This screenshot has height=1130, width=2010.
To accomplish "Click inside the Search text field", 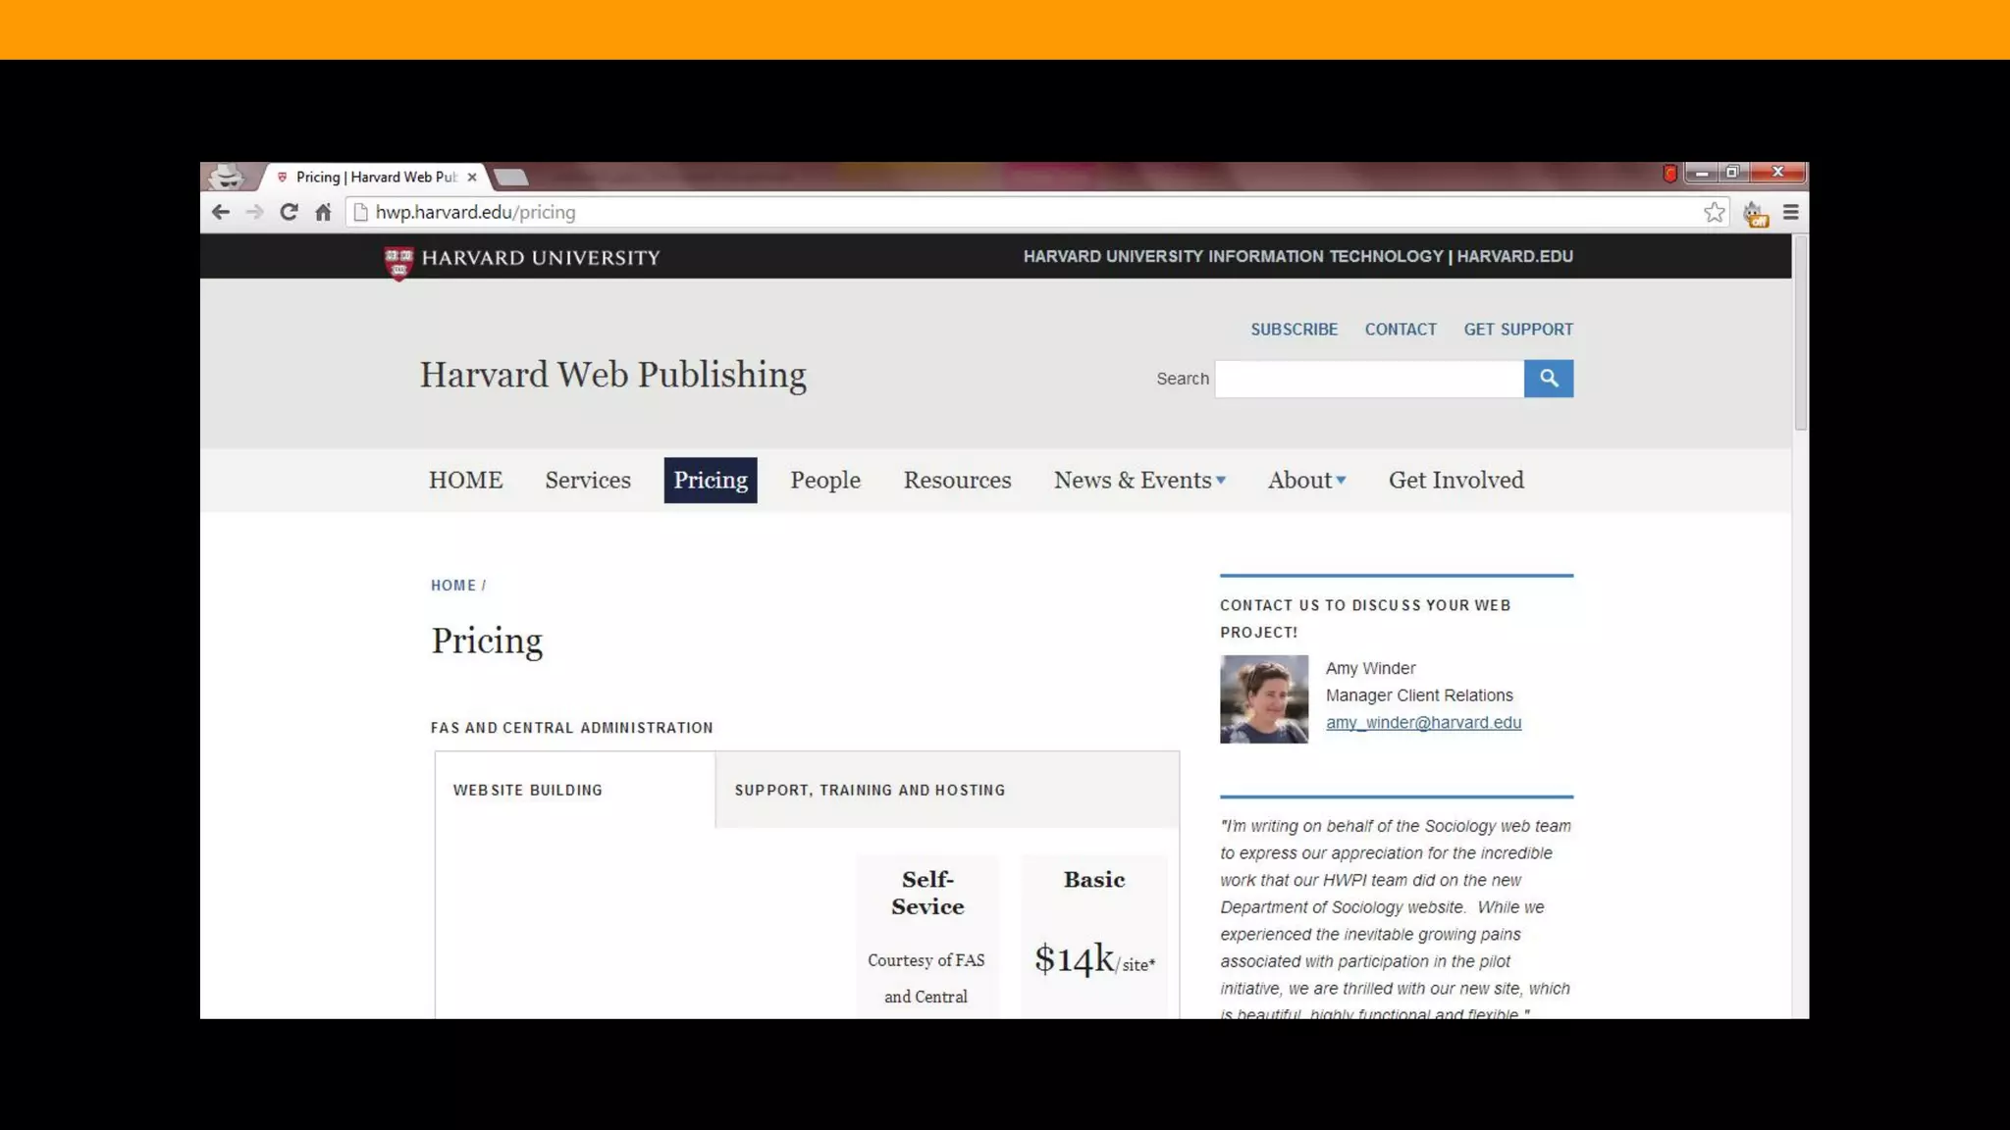I will click(x=1369, y=379).
